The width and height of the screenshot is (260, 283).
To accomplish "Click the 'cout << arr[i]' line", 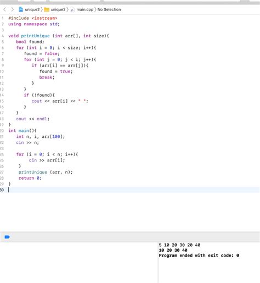I will 60,101.
